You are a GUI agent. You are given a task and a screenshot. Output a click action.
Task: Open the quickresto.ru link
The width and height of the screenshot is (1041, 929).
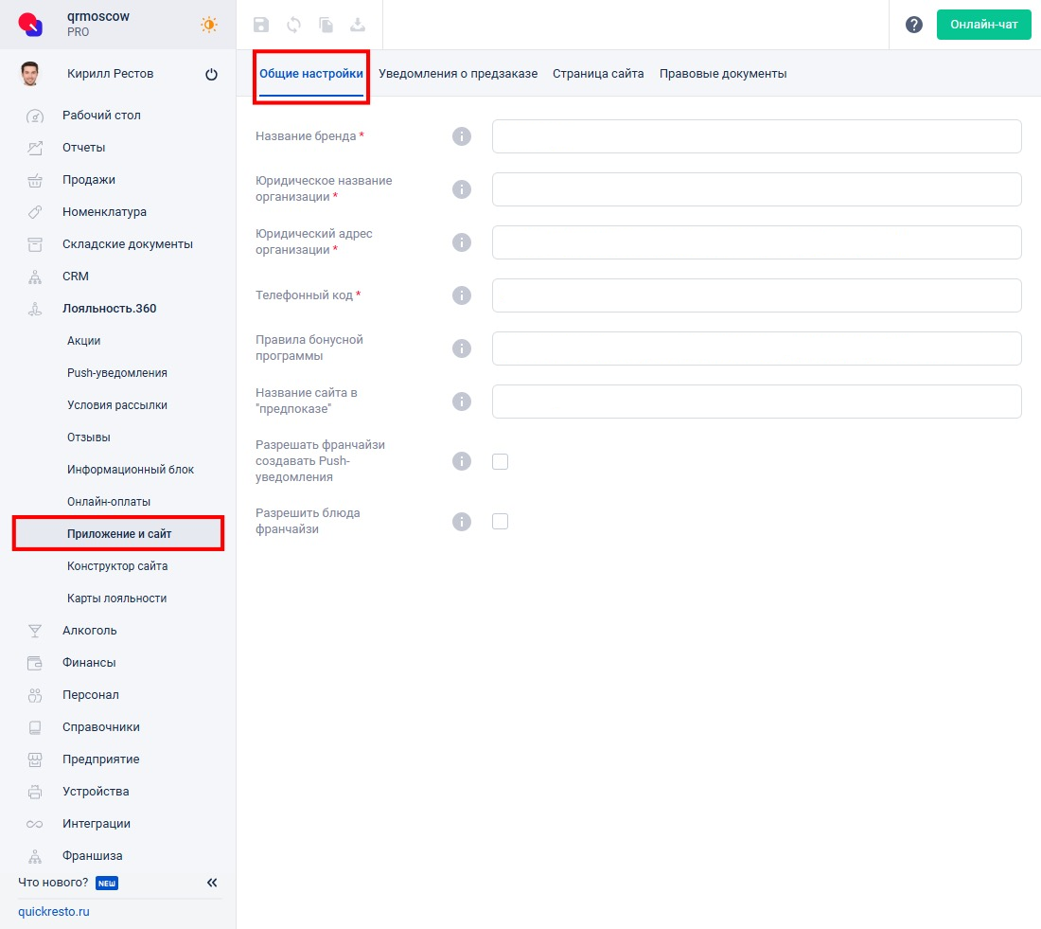(x=54, y=912)
